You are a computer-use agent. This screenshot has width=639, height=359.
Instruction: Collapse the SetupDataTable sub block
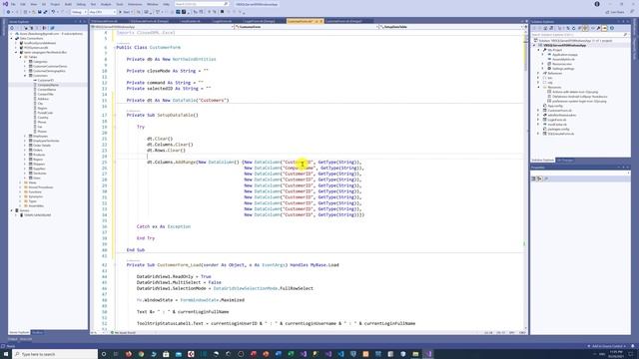point(115,116)
